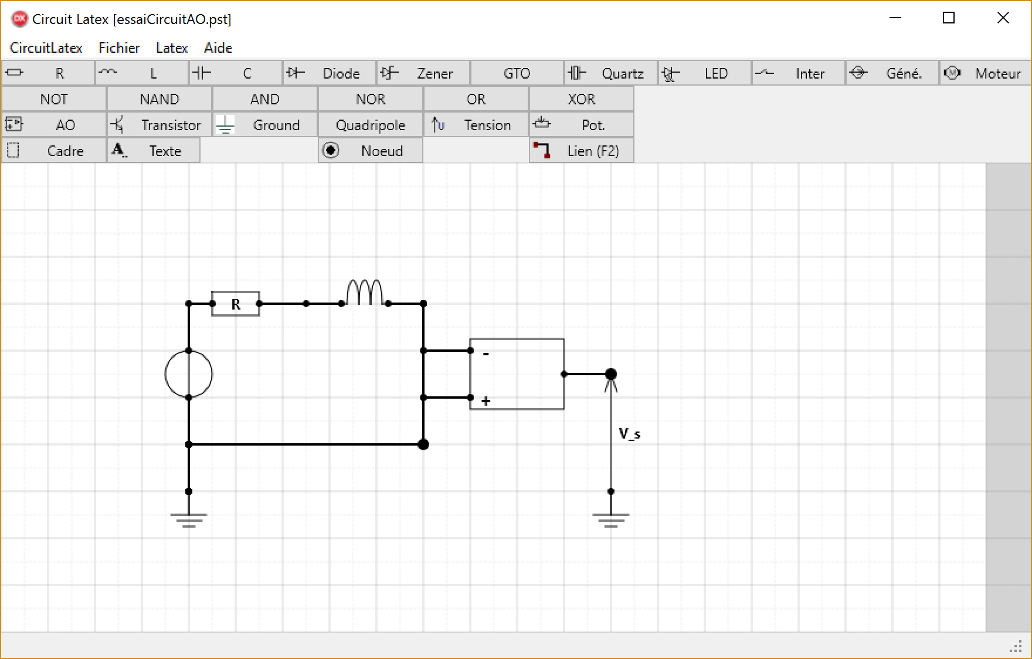
Task: Click the XOR gate button
Action: (582, 99)
